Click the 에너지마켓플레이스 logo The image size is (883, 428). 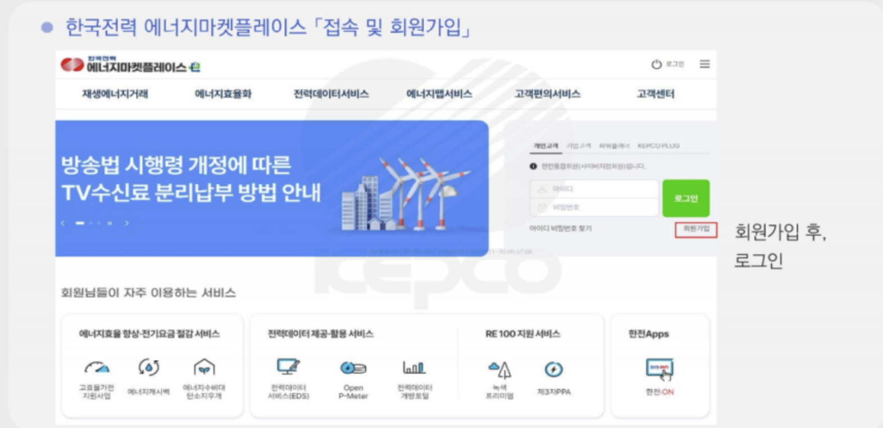[x=130, y=65]
